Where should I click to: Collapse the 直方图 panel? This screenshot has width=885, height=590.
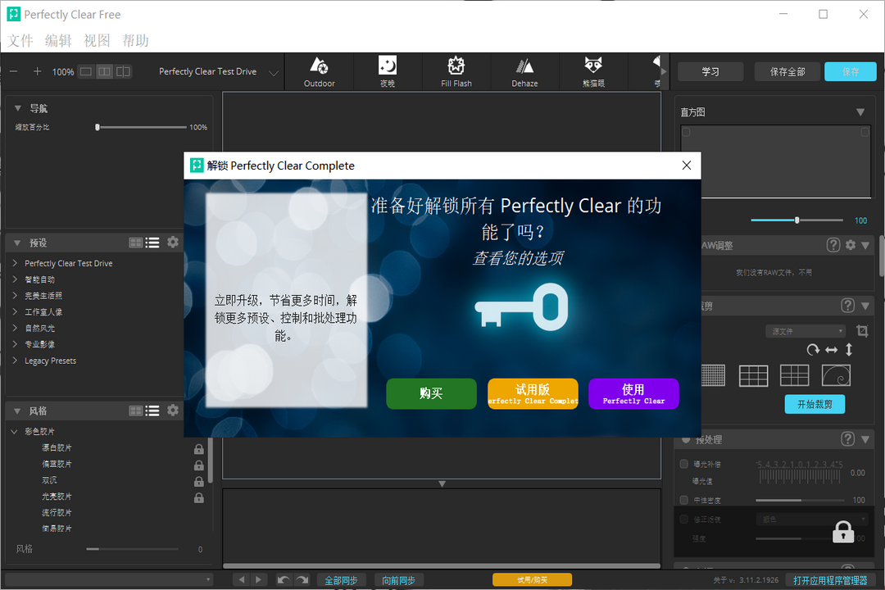point(860,111)
